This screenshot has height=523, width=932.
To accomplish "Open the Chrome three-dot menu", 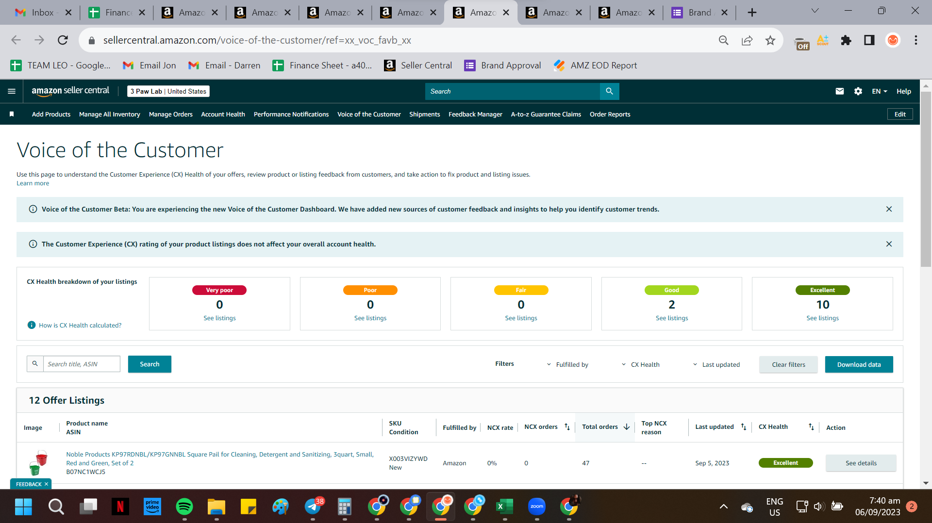I will click(916, 40).
